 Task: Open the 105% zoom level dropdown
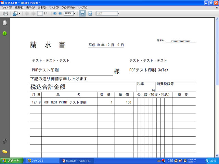point(74,14)
